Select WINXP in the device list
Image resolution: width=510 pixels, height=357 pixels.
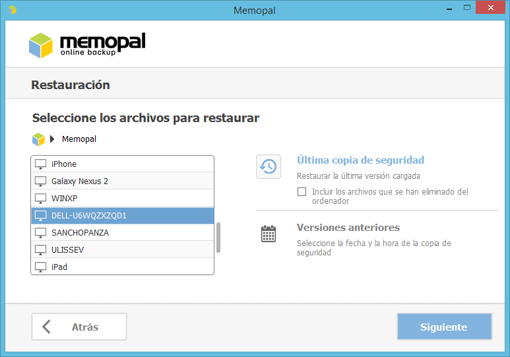point(123,198)
